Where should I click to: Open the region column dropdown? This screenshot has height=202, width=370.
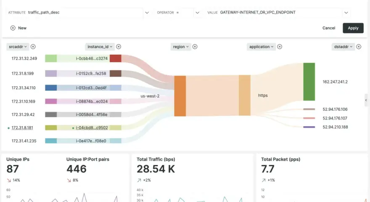coord(181,47)
